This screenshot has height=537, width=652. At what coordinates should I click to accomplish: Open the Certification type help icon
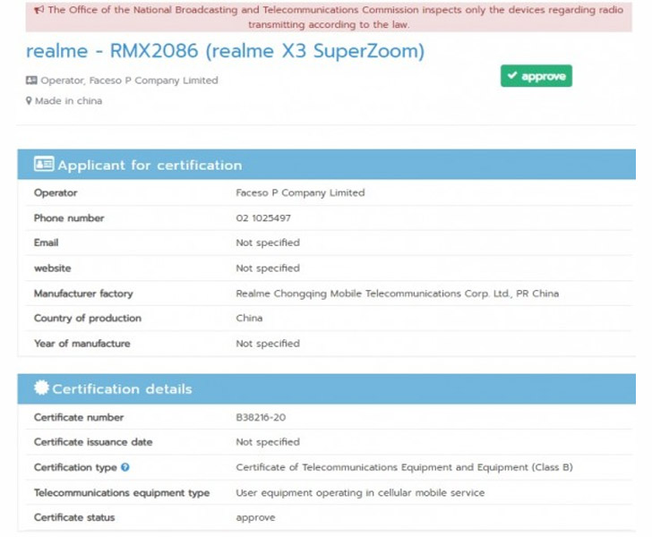125,467
